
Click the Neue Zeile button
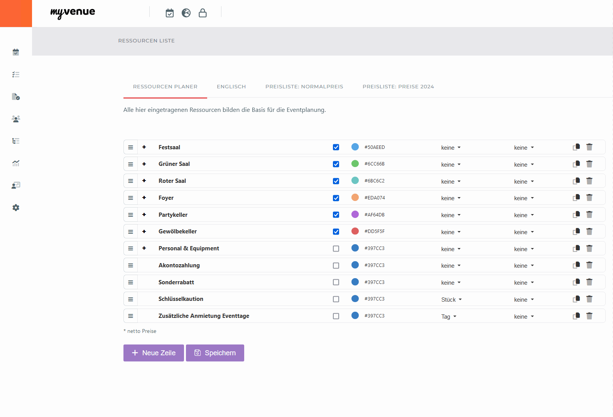(x=154, y=353)
